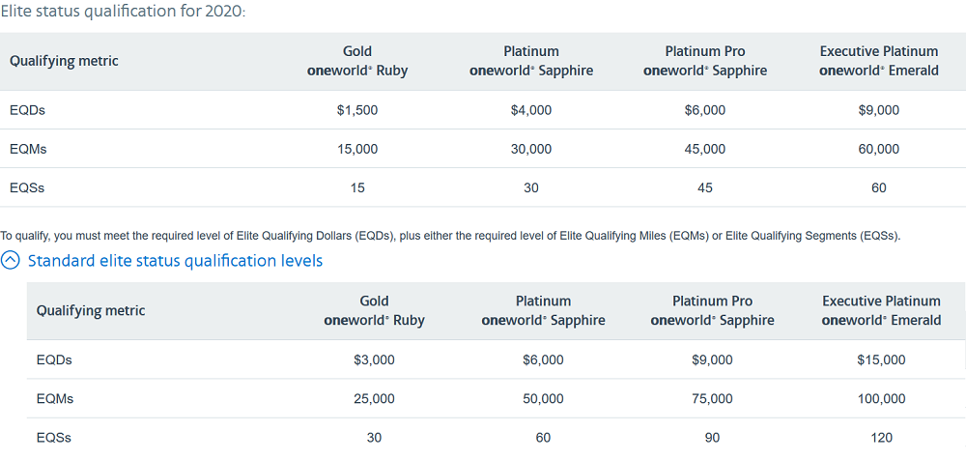This screenshot has width=966, height=460.
Task: Click the $4,000 Platinum EQDs cell
Action: click(531, 110)
